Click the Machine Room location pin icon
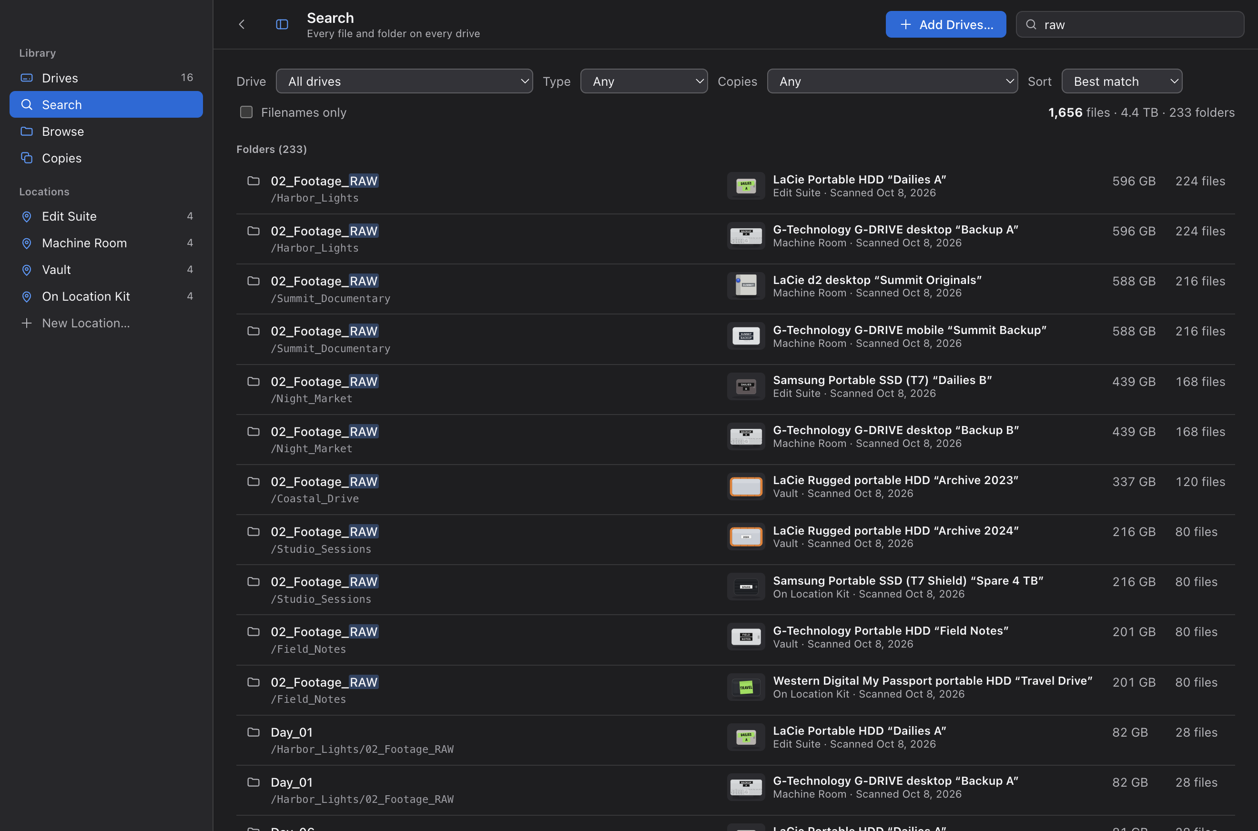 [x=27, y=243]
